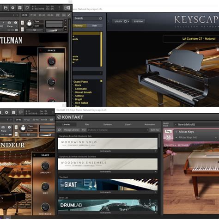
Task: Expand Instruments dropdown under The Giant
Action: (x=108, y=192)
